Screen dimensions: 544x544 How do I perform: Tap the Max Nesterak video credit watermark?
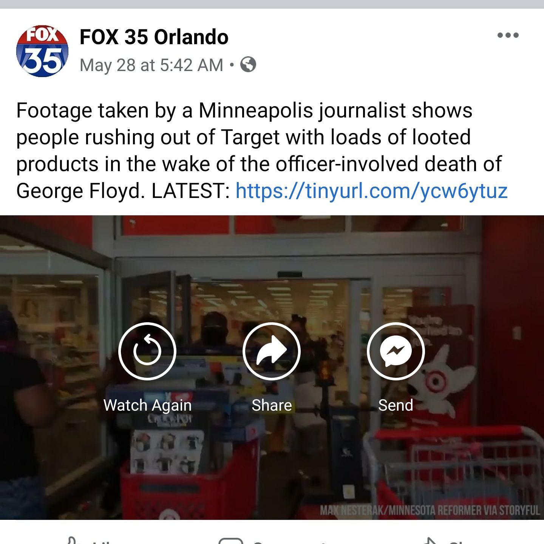430,511
